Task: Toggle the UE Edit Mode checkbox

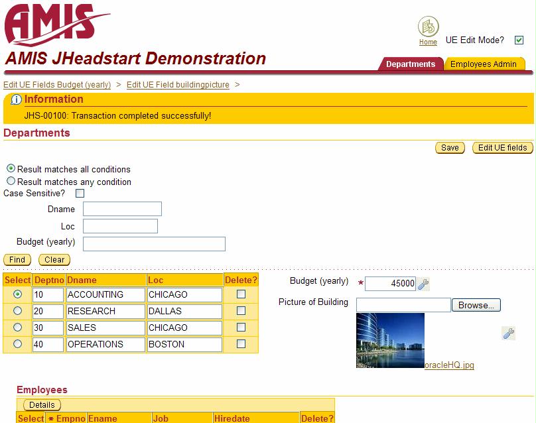Action: (x=519, y=40)
